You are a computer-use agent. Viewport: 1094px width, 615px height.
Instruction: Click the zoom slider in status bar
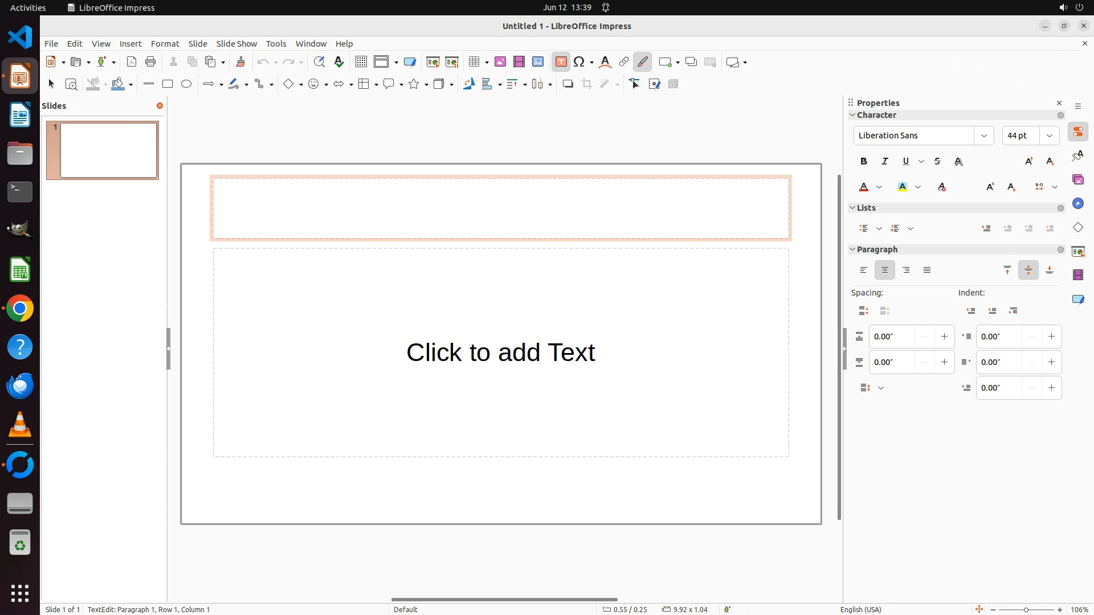pyautogui.click(x=1026, y=610)
